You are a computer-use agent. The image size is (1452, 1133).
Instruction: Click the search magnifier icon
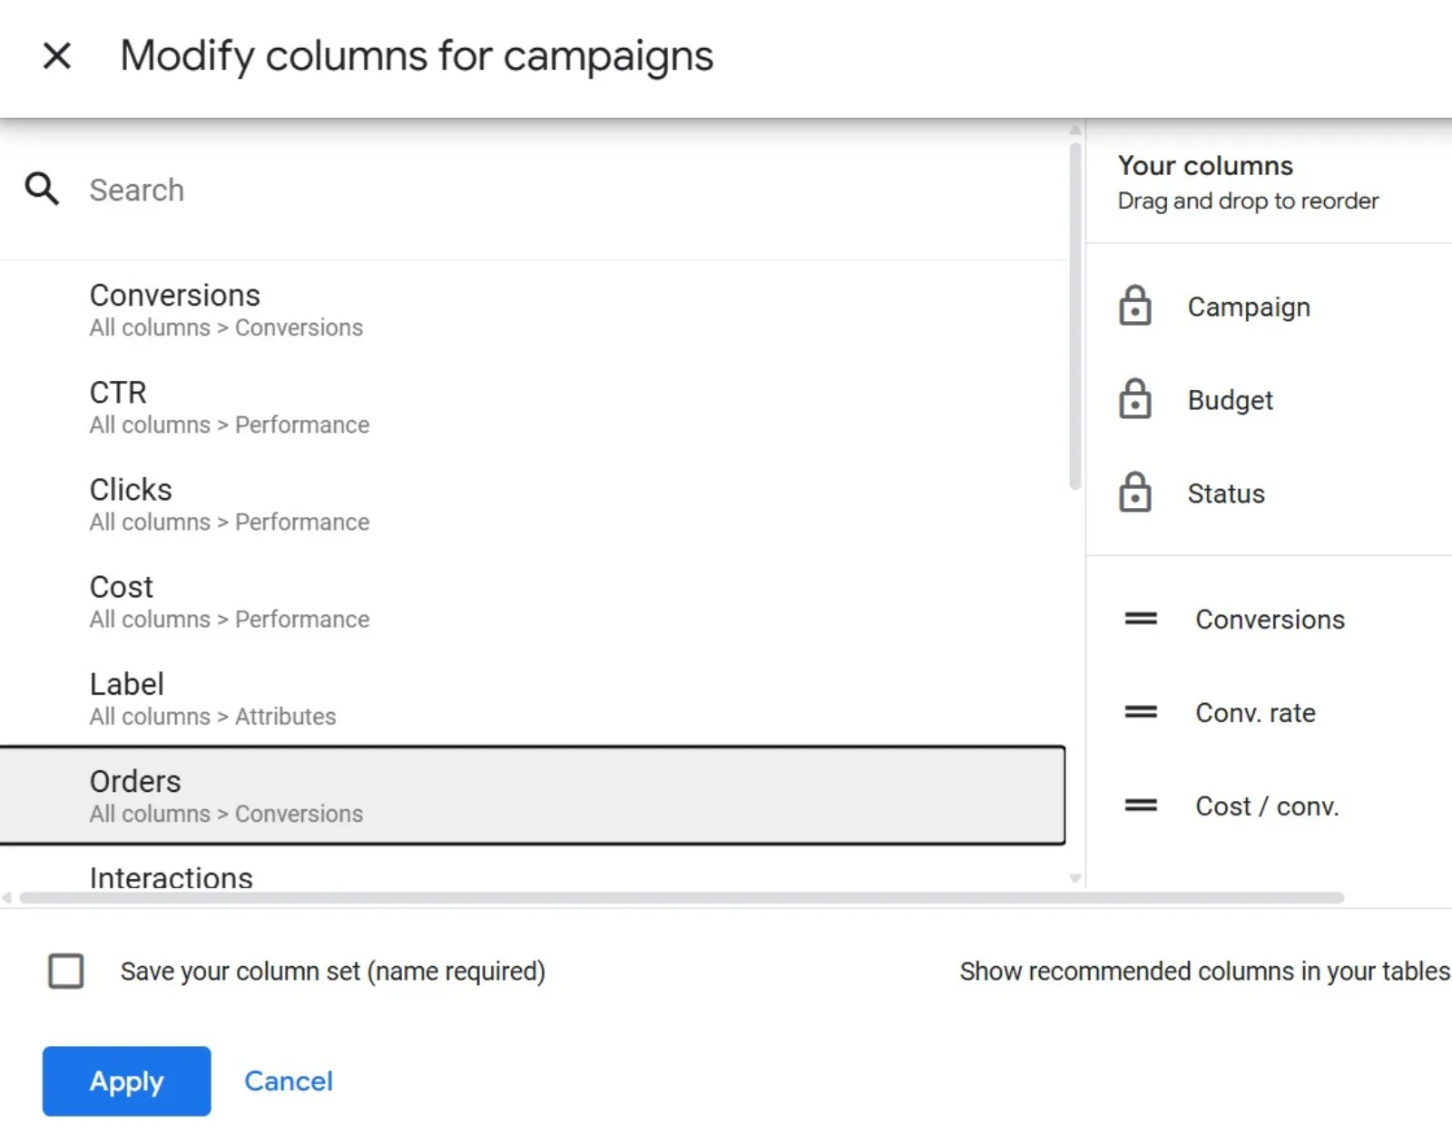tap(42, 190)
